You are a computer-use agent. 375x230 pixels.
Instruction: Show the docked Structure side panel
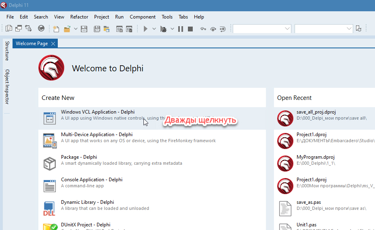click(7, 51)
